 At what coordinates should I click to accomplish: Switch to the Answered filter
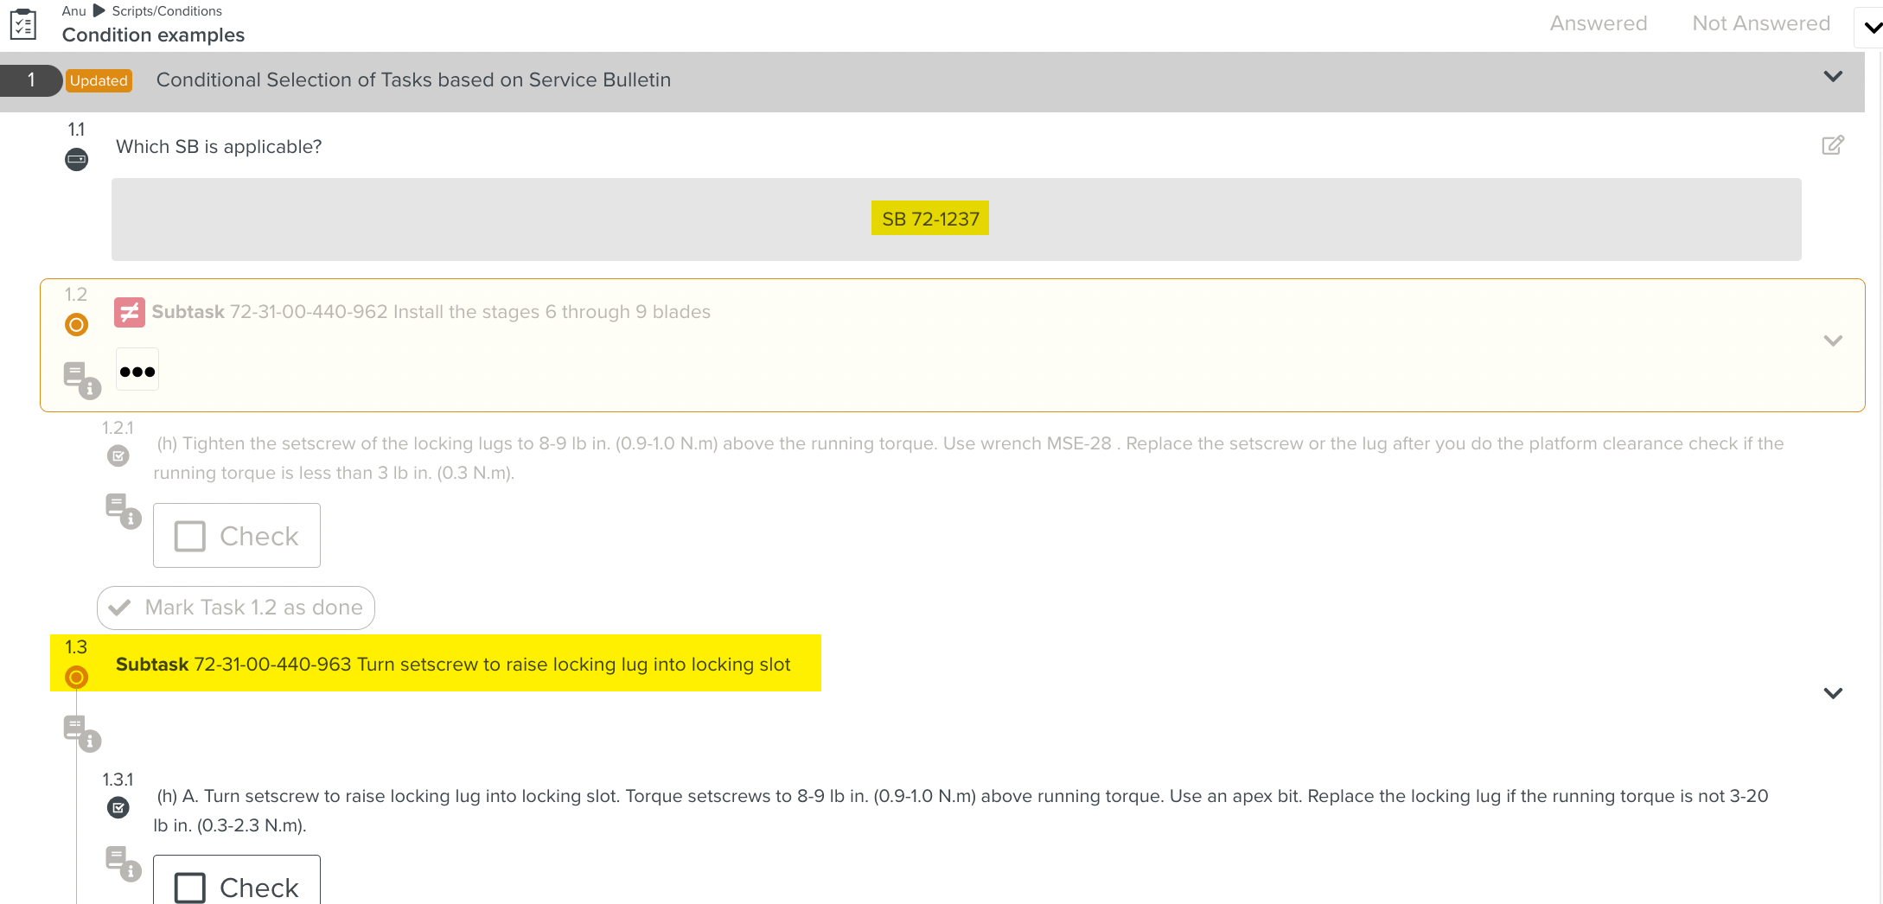[1598, 23]
